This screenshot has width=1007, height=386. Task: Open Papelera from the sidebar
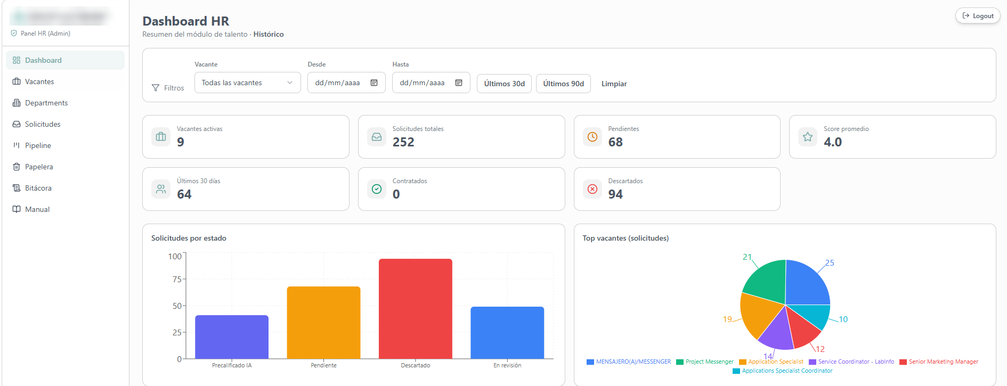point(66,167)
